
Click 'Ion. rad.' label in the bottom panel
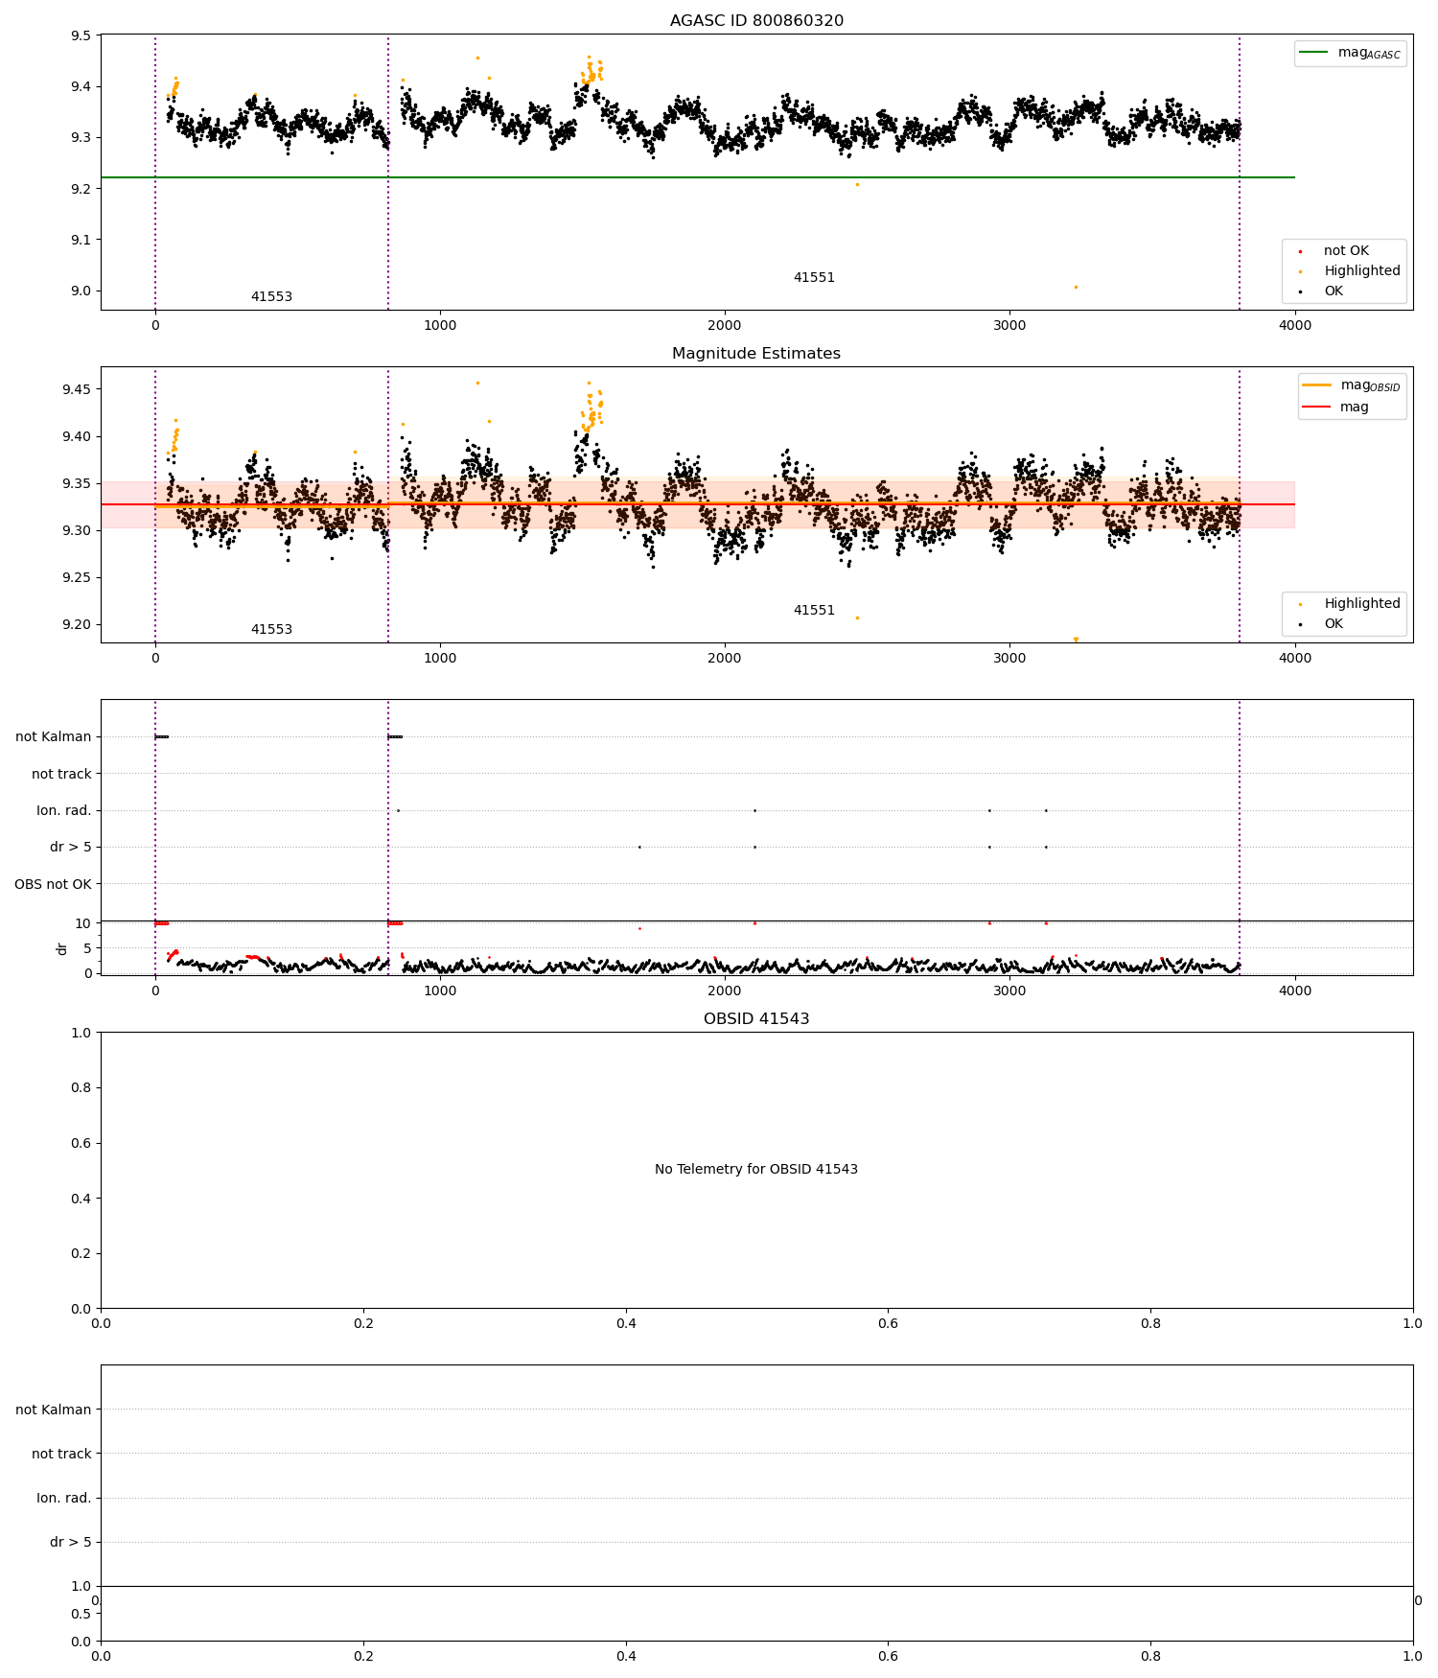pyautogui.click(x=64, y=1498)
